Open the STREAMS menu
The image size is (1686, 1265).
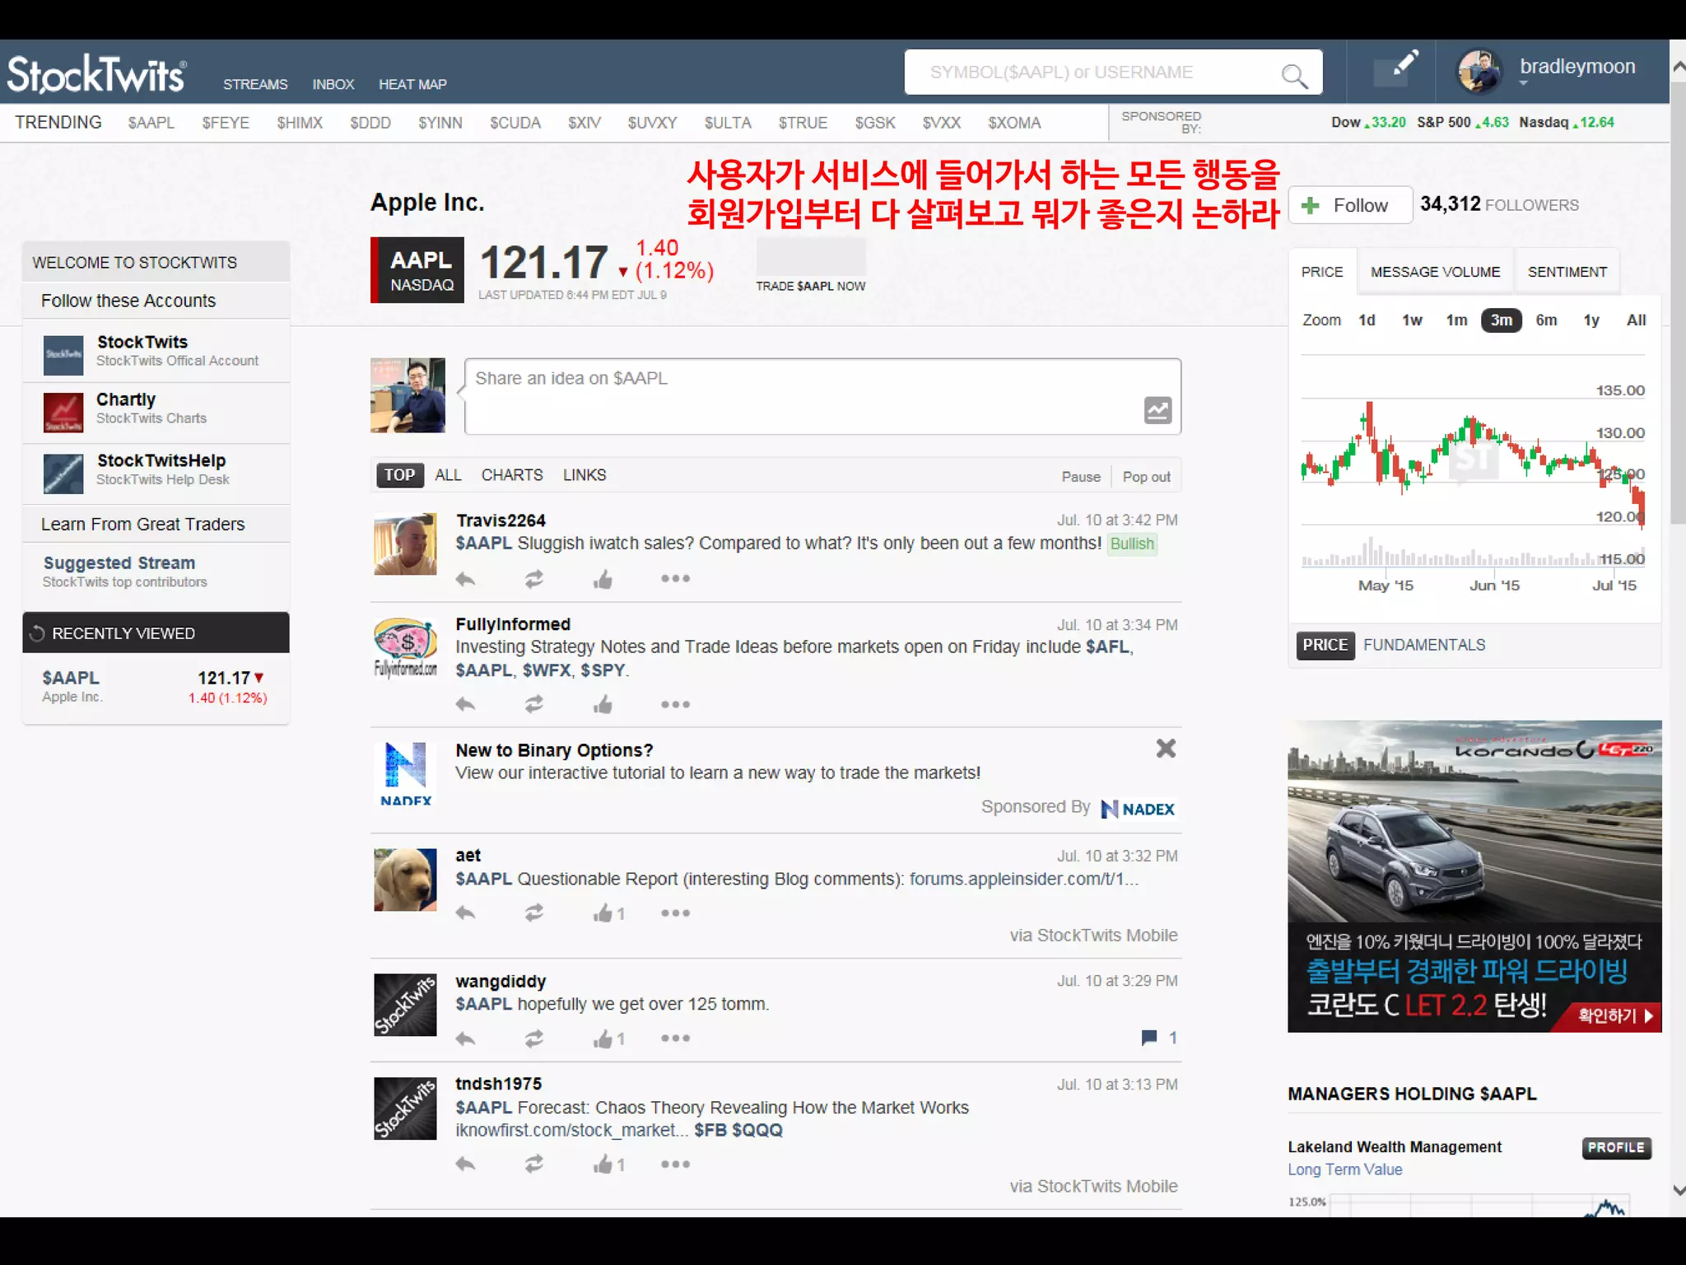click(x=255, y=84)
